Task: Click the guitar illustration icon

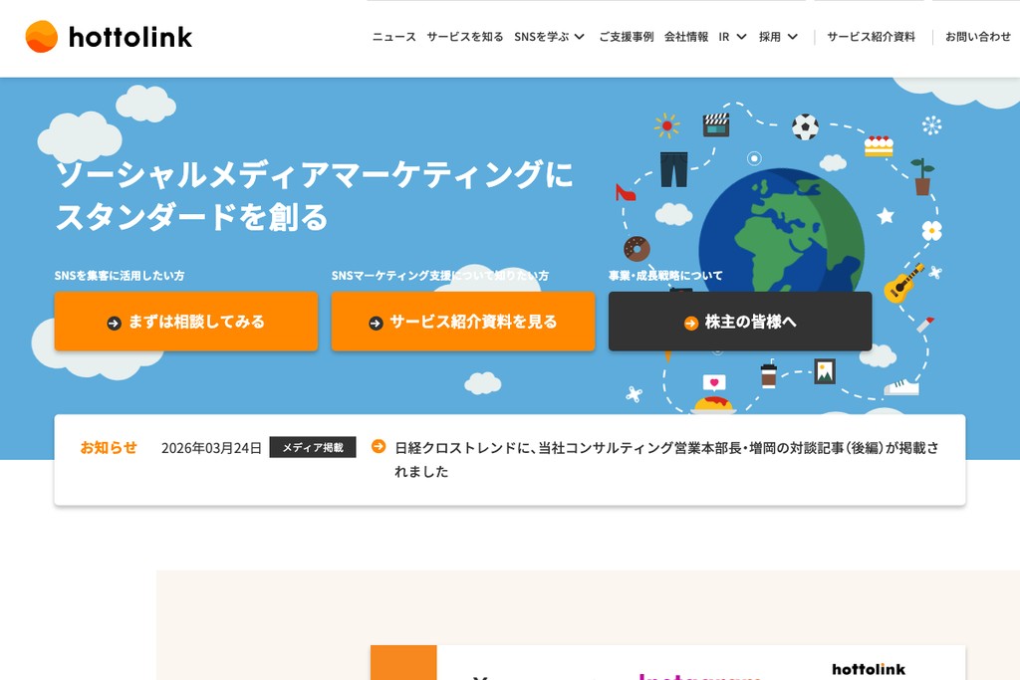Action: pyautogui.click(x=903, y=284)
